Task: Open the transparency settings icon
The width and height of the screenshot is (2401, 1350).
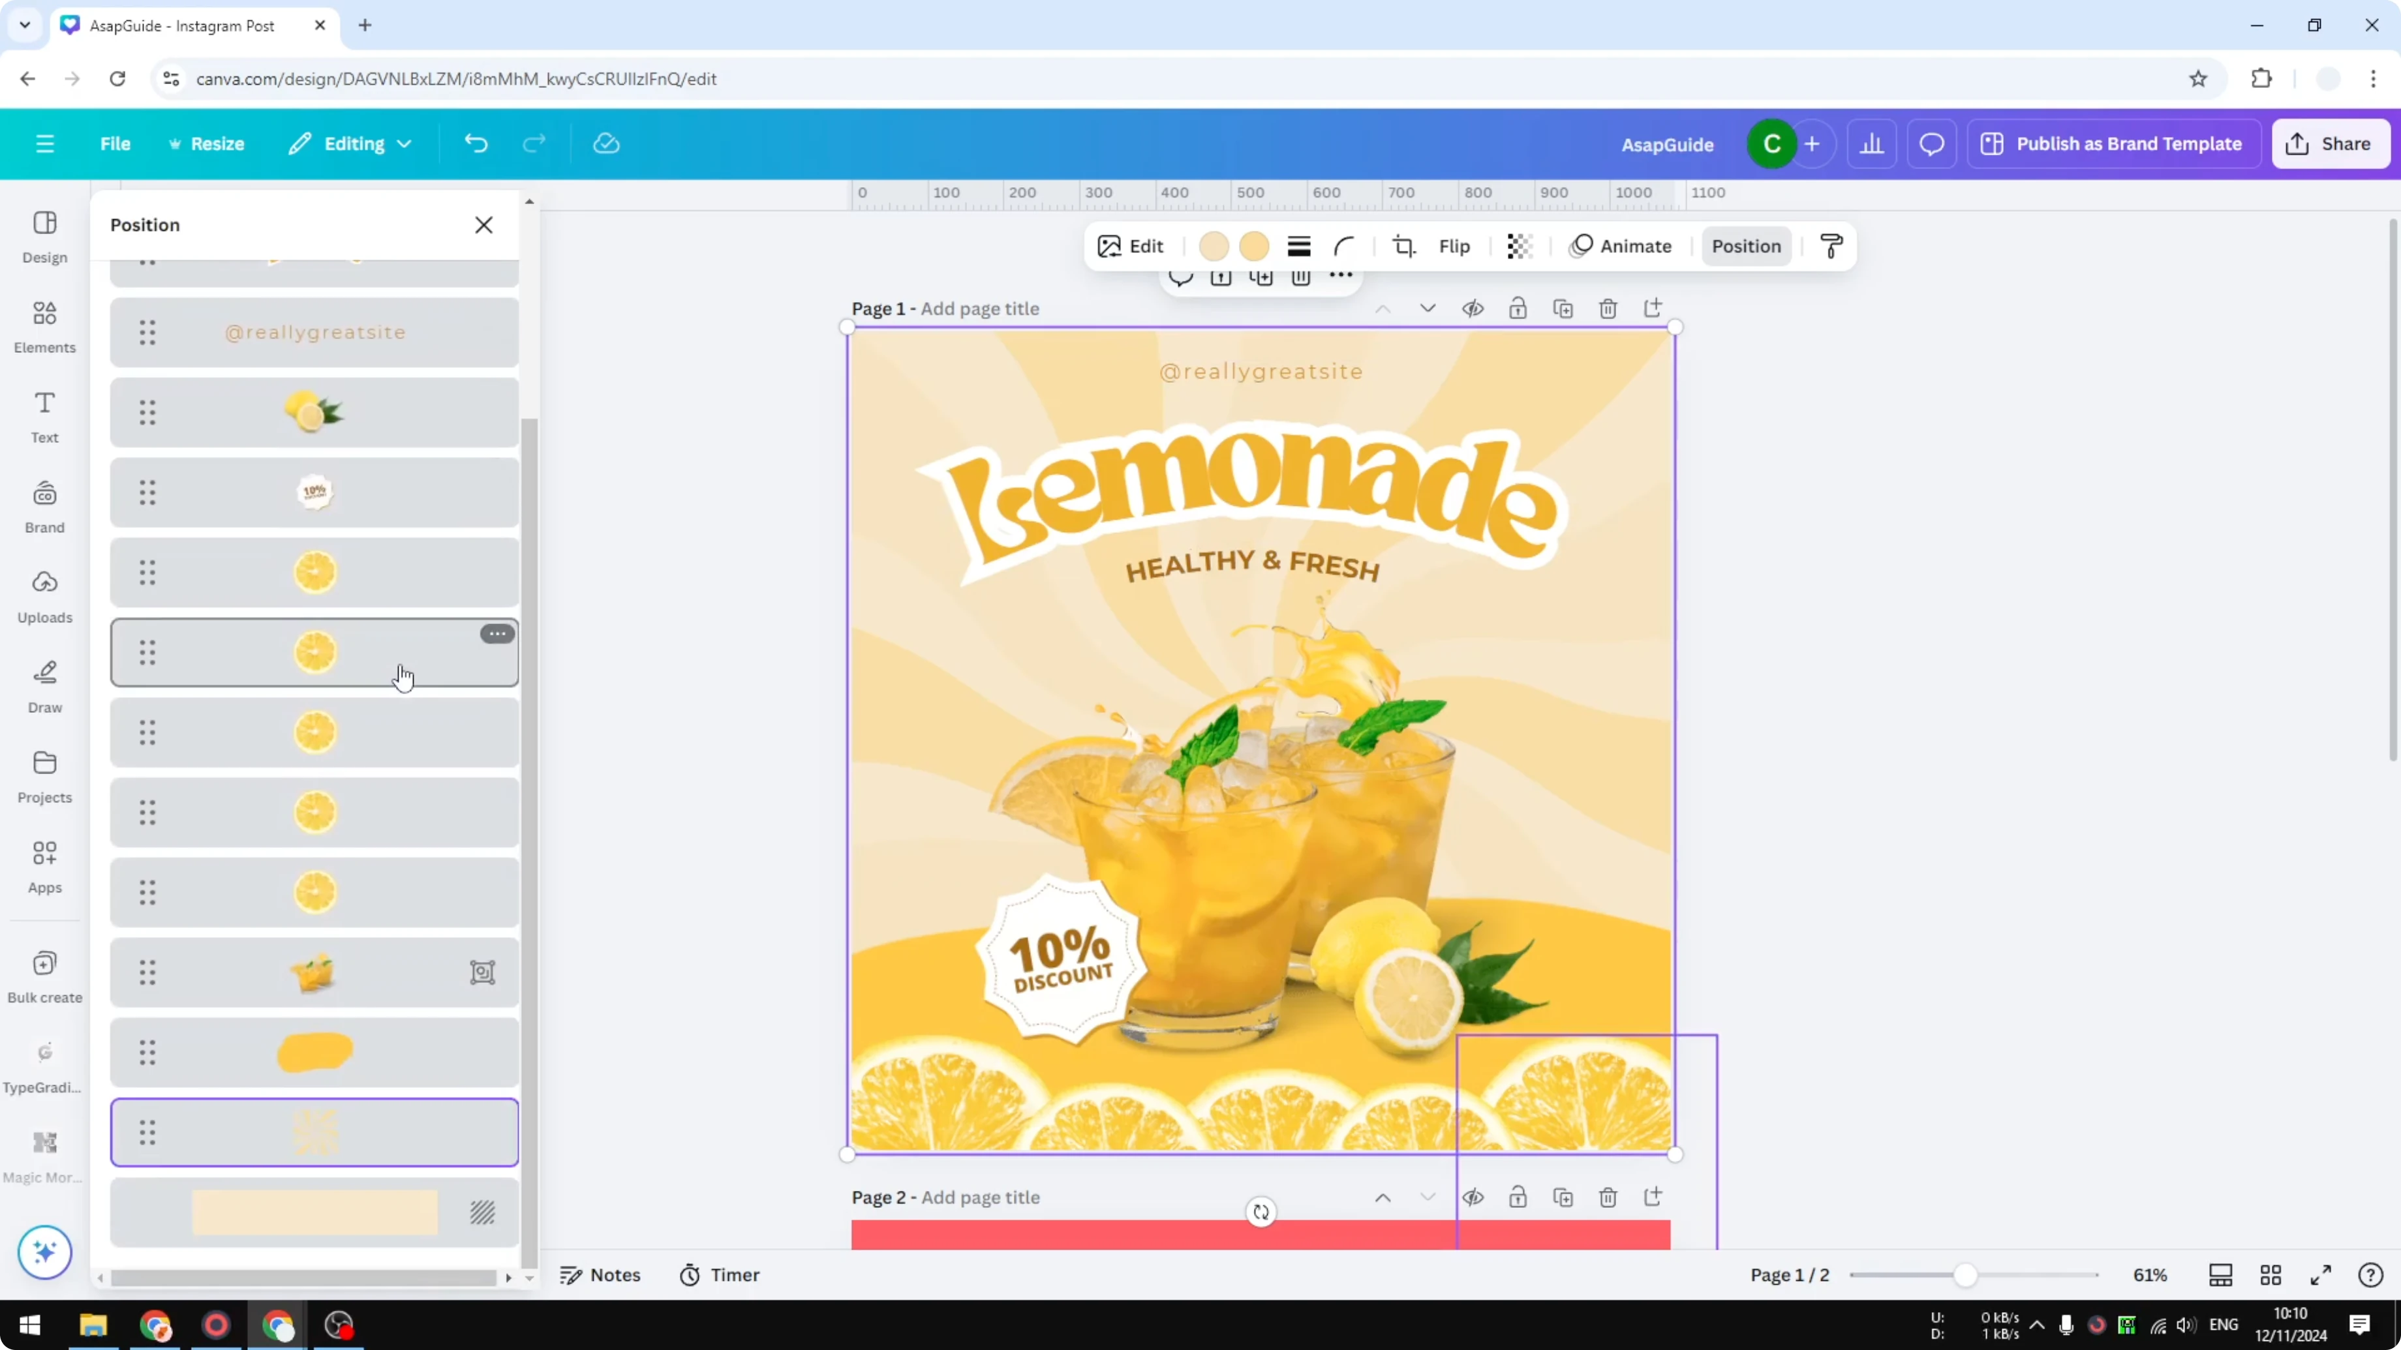Action: point(1520,246)
